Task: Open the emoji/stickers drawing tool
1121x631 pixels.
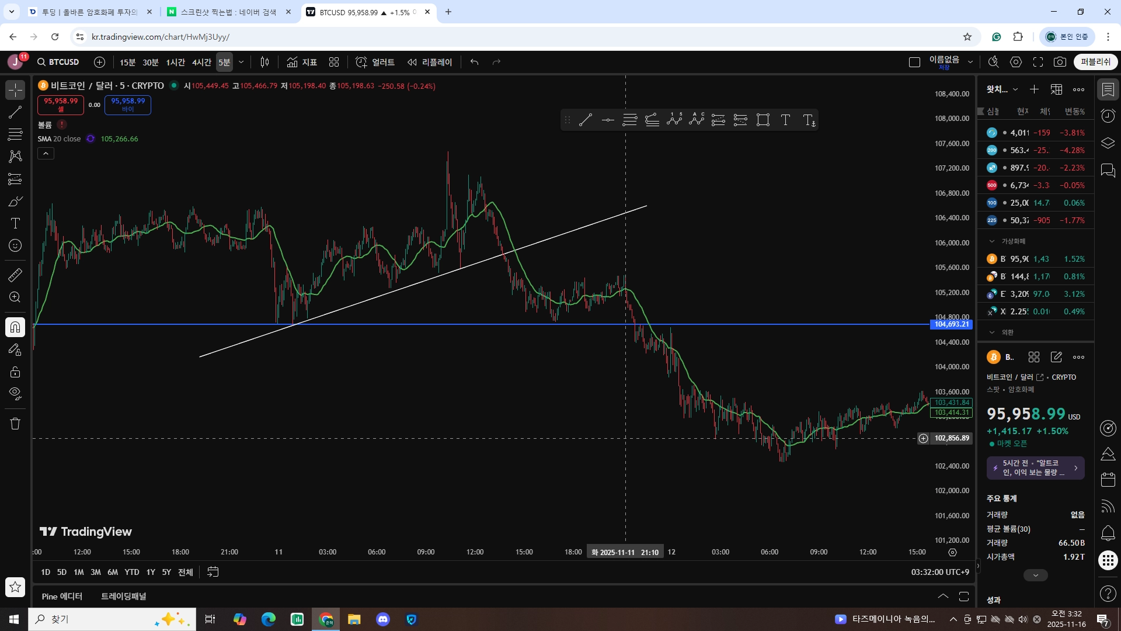Action: click(x=15, y=245)
